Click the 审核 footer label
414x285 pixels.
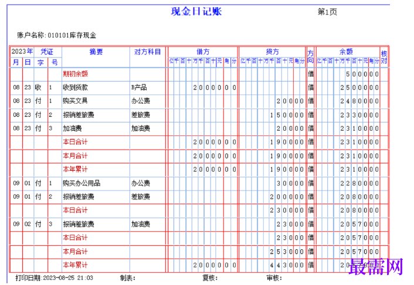[274, 278]
